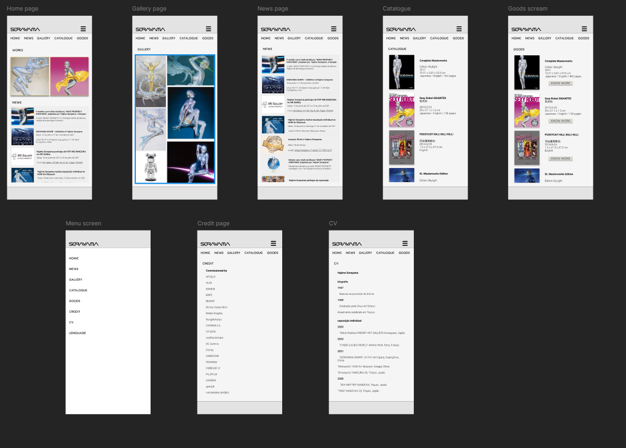The height and width of the screenshot is (448, 626).
Task: Tap the hamburger icon in the Catalogue frame
Action: tap(459, 29)
